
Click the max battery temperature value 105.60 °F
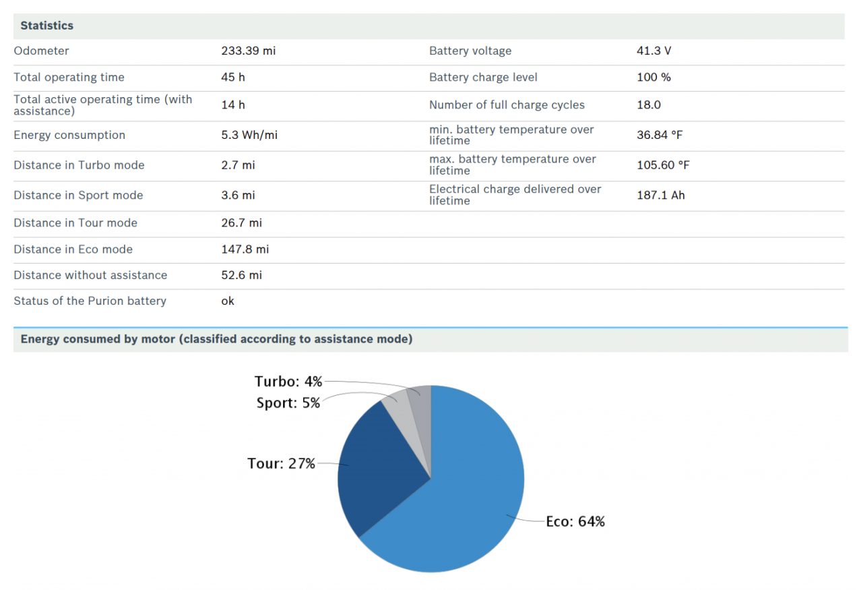(663, 165)
